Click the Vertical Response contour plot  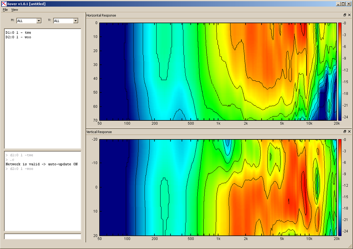click(x=218, y=187)
